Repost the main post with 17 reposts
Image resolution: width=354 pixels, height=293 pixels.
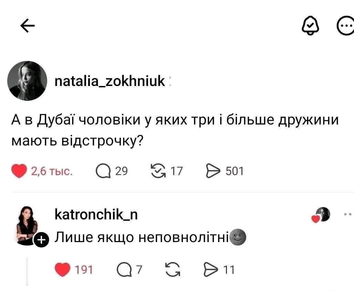pyautogui.click(x=158, y=171)
